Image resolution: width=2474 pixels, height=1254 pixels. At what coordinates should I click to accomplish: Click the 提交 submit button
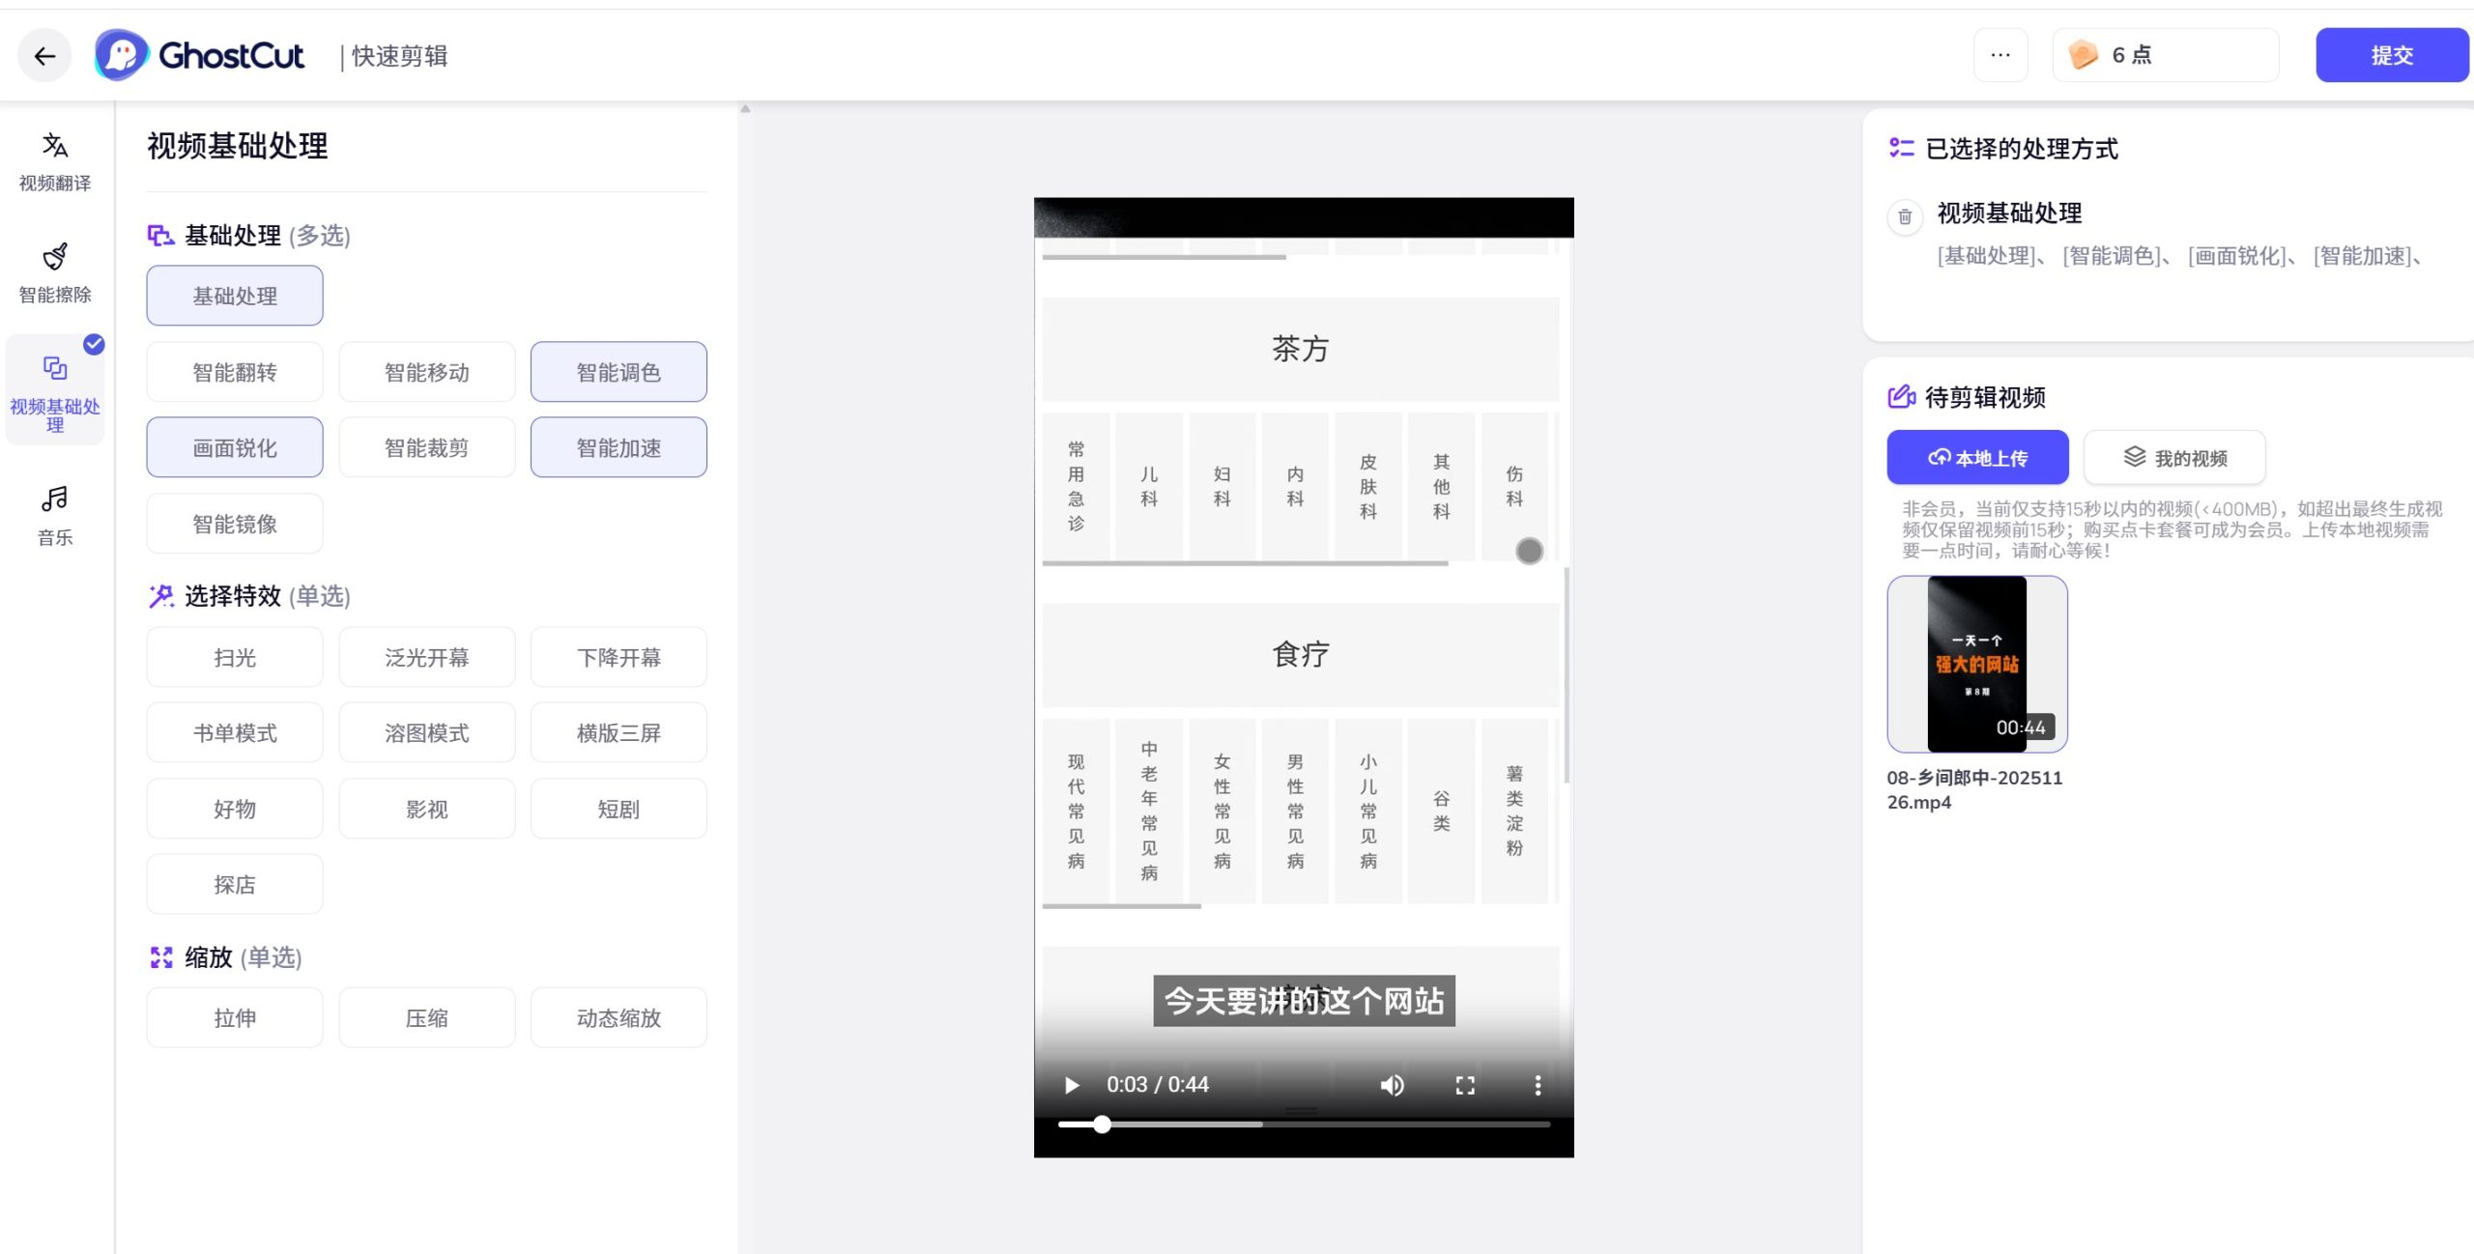(x=2392, y=55)
